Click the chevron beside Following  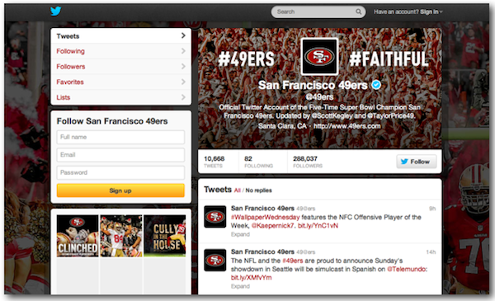183,51
